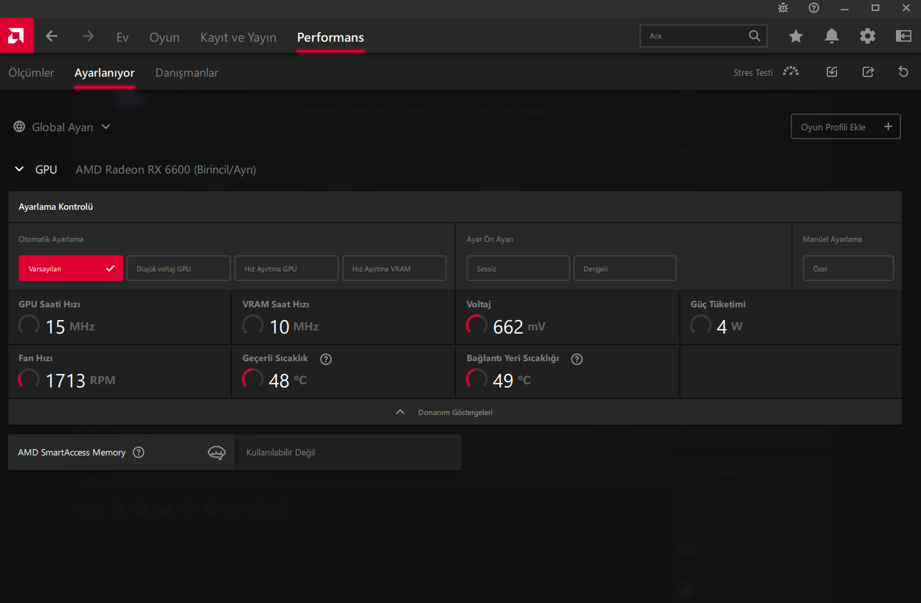Viewport: 921px width, 603px height.
Task: Open the Performans tab
Action: pyautogui.click(x=330, y=37)
